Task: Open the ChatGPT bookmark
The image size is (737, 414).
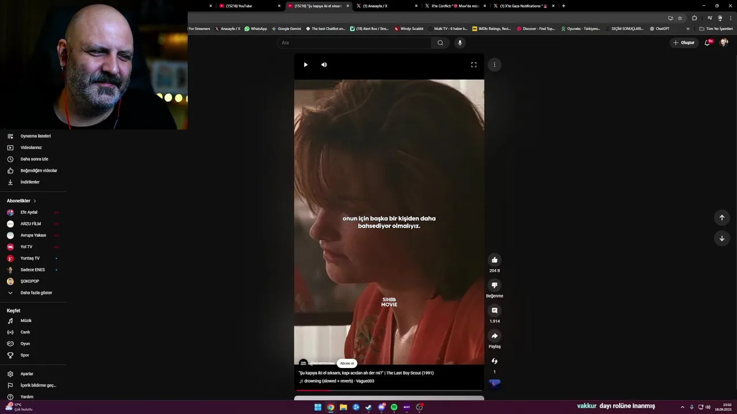Action: (x=660, y=29)
